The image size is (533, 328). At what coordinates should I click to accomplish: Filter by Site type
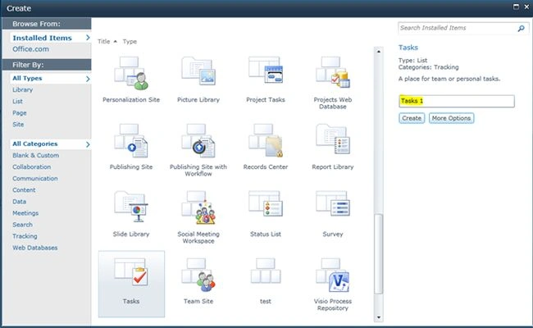pyautogui.click(x=18, y=125)
